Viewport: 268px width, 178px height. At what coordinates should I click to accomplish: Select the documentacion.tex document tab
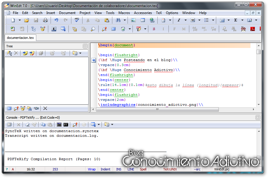[20, 38]
